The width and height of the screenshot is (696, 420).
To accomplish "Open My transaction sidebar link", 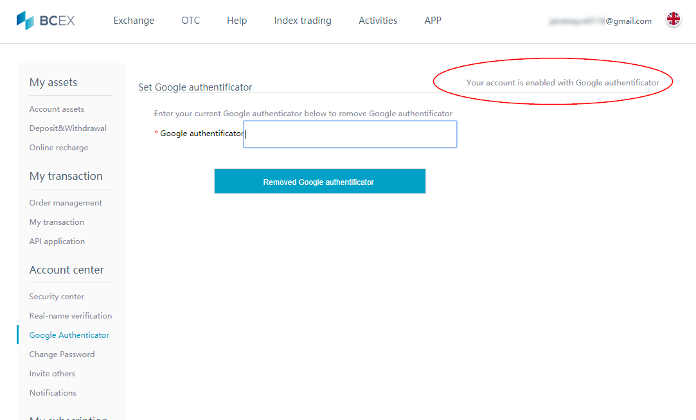I will pos(57,222).
